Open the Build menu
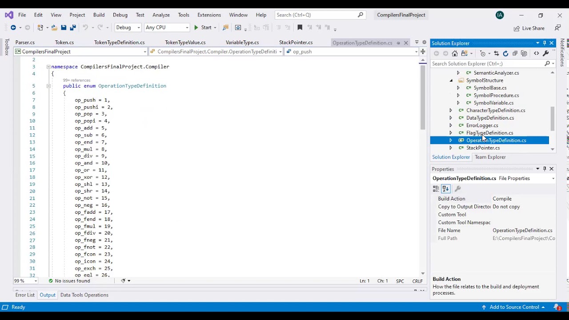Screen dimensions: 569x320 [99, 15]
